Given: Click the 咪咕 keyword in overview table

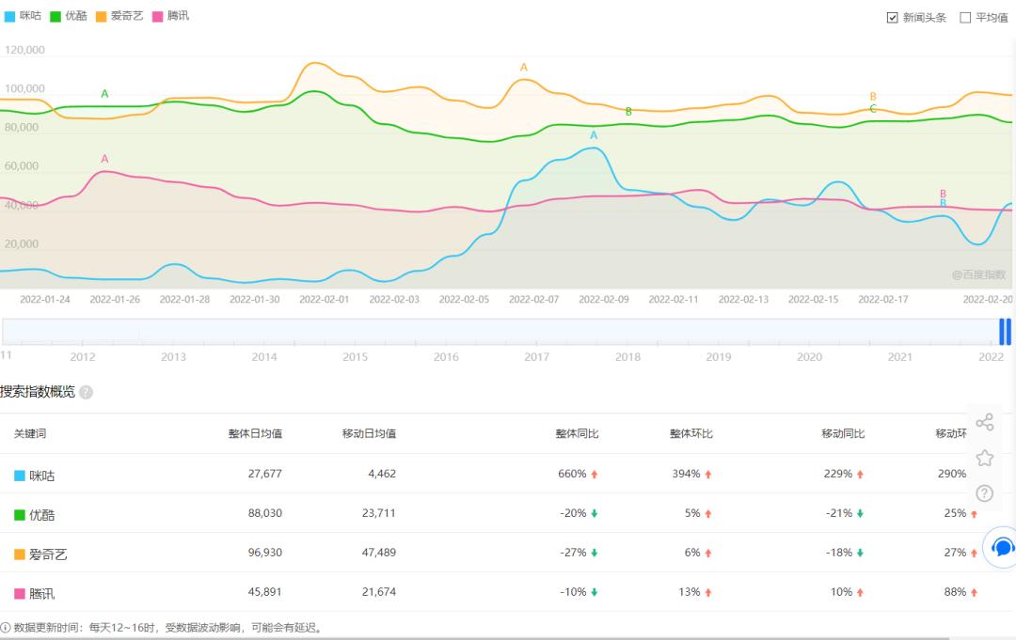Looking at the screenshot, I should point(42,476).
